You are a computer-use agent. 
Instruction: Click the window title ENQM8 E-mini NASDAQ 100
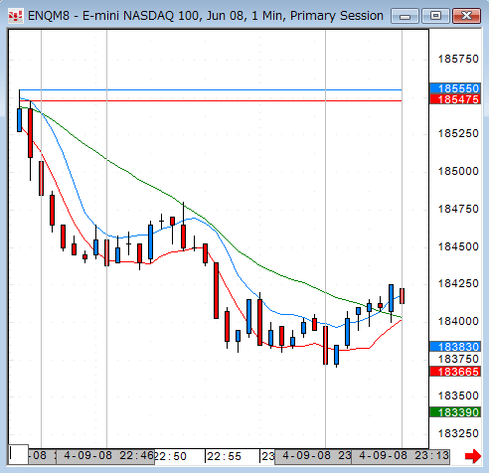(206, 16)
